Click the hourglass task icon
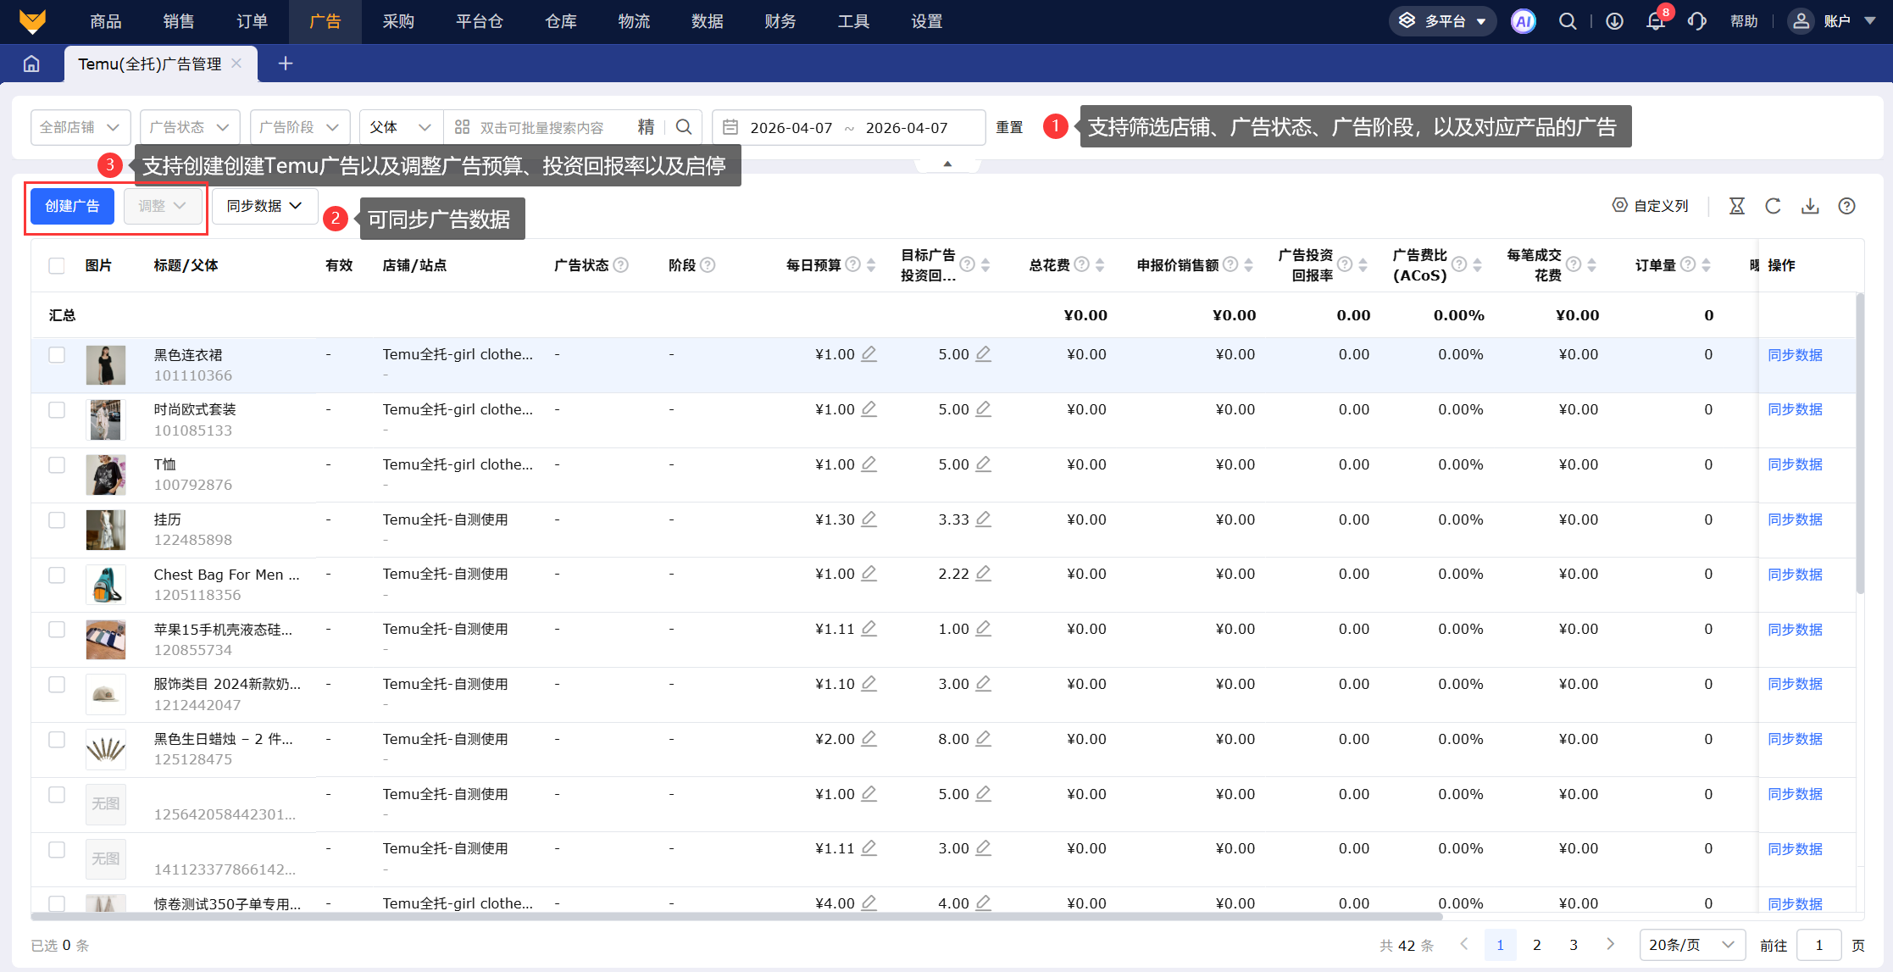This screenshot has height=972, width=1893. (x=1736, y=206)
